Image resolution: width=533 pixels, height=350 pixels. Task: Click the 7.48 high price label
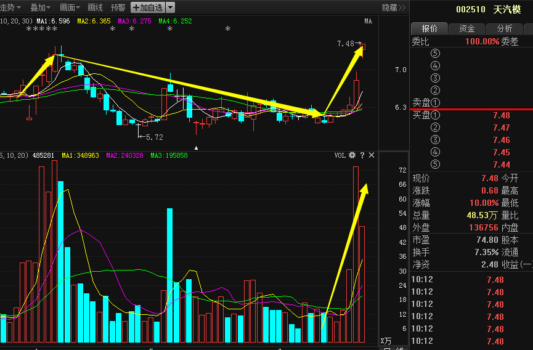click(346, 44)
